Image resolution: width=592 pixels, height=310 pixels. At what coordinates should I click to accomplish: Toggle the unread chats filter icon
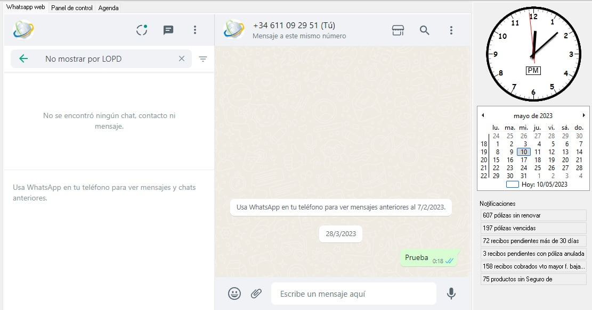(202, 59)
